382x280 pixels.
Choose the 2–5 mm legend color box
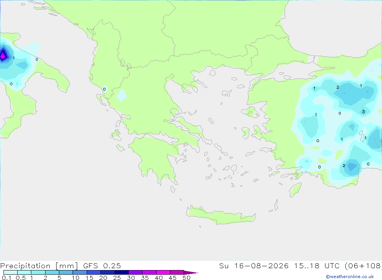[x=52, y=272]
